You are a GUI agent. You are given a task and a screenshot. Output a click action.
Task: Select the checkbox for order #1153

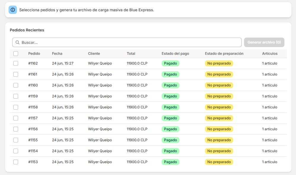pos(16,162)
